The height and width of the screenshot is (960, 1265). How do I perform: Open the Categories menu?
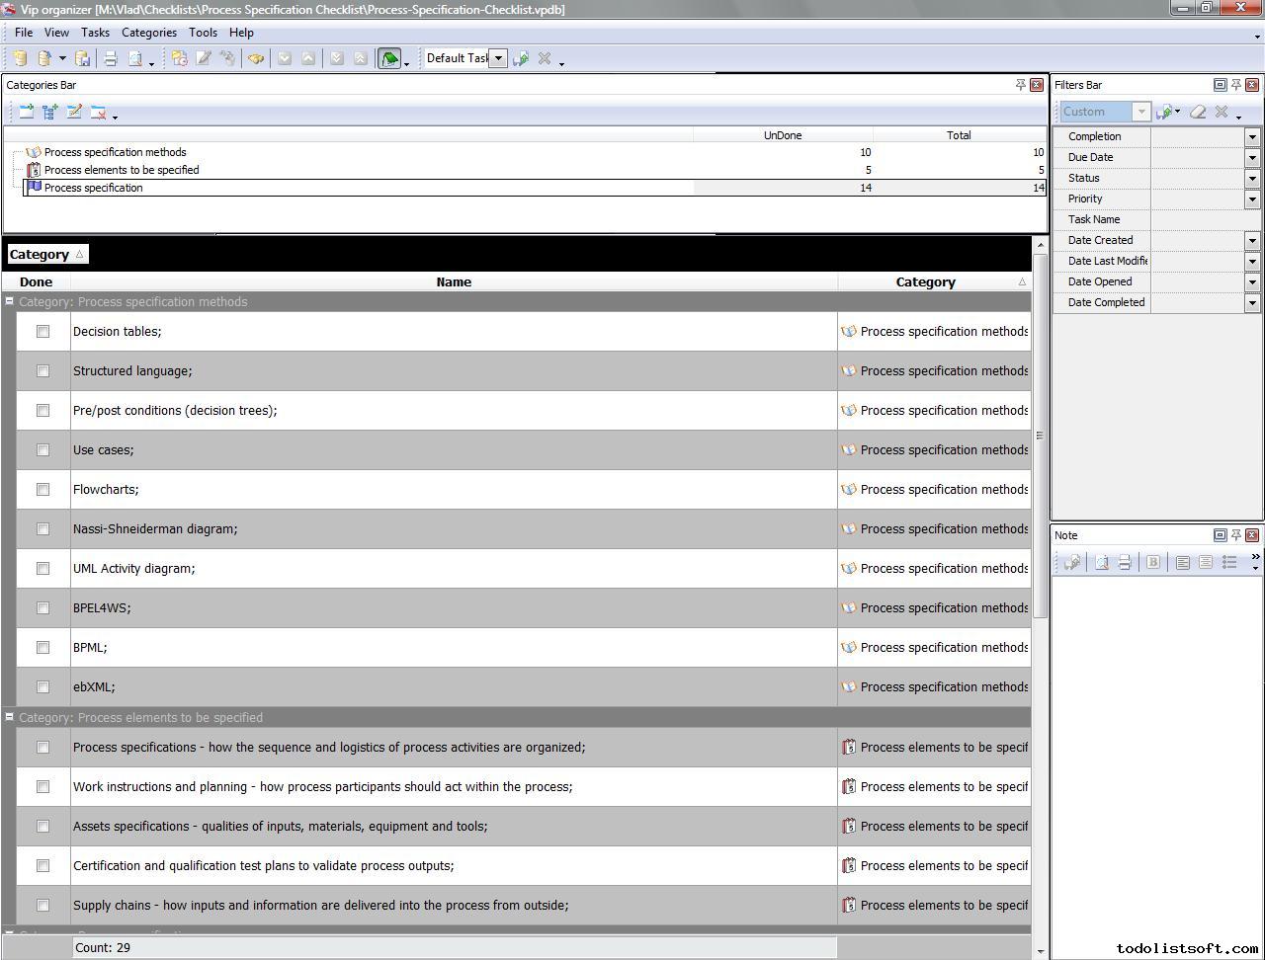tap(148, 33)
